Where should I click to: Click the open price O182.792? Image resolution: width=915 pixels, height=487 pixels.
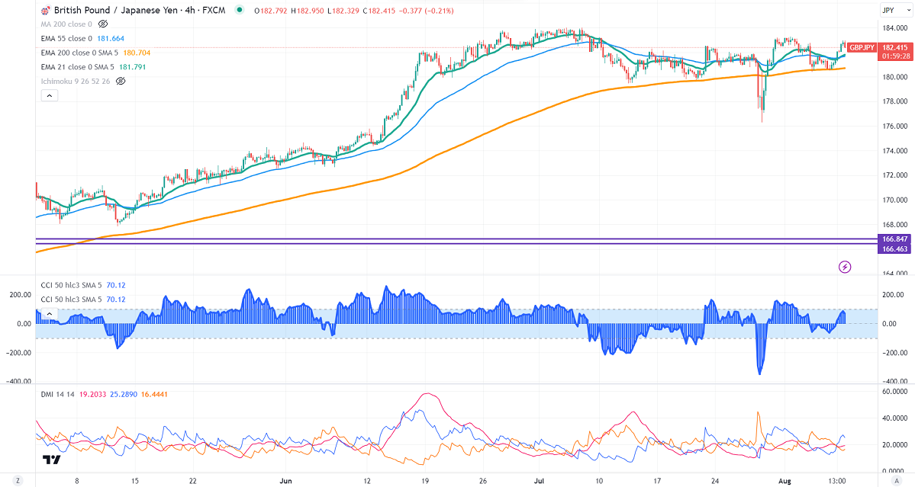tap(271, 11)
